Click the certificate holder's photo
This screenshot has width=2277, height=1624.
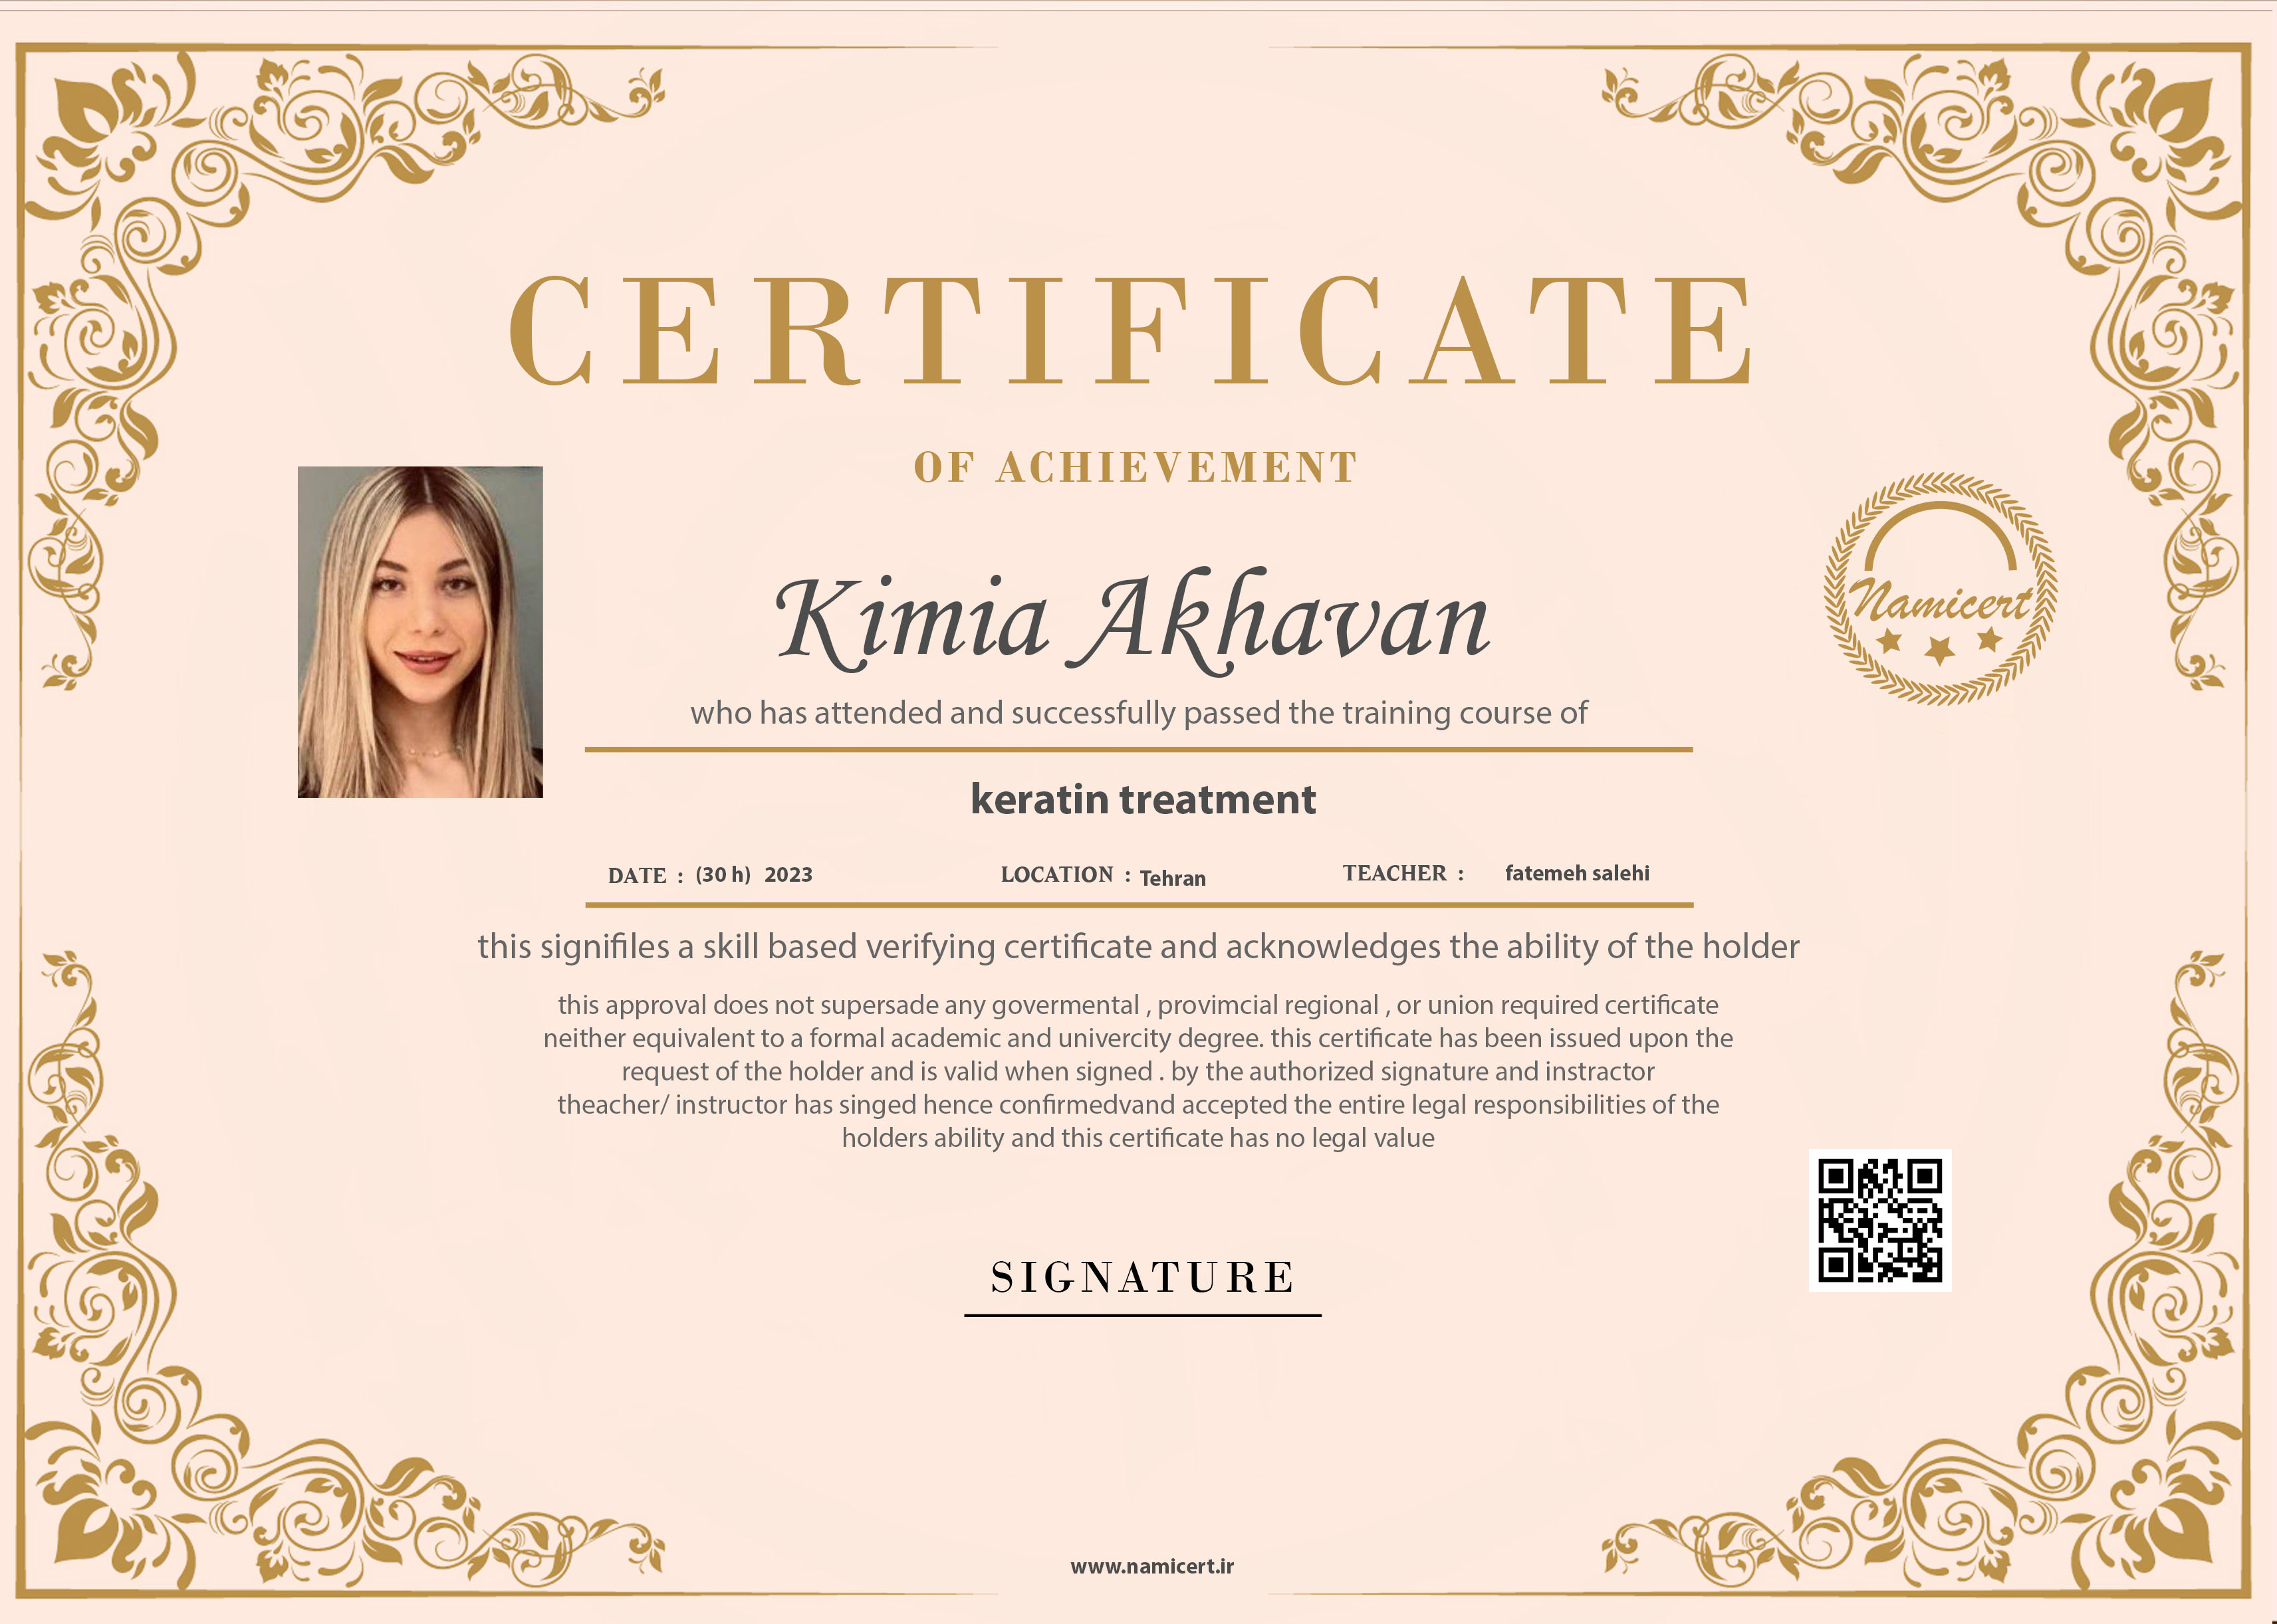[x=420, y=632]
